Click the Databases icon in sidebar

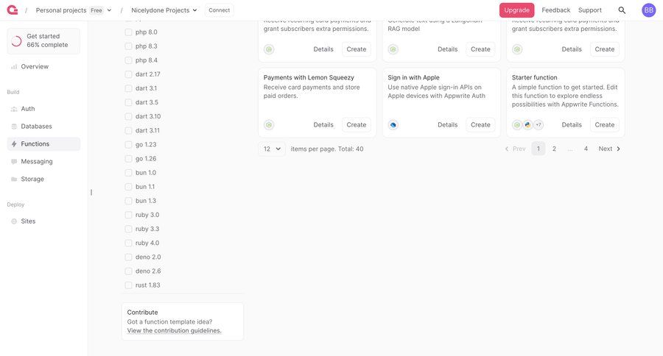(14, 127)
